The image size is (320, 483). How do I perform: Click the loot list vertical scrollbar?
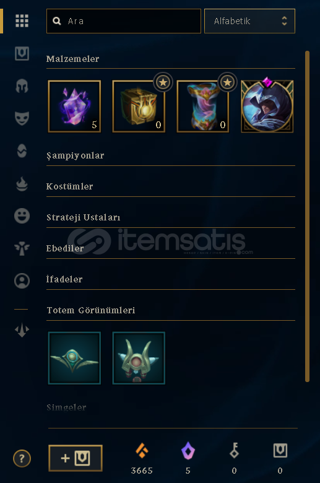pyautogui.click(x=307, y=216)
